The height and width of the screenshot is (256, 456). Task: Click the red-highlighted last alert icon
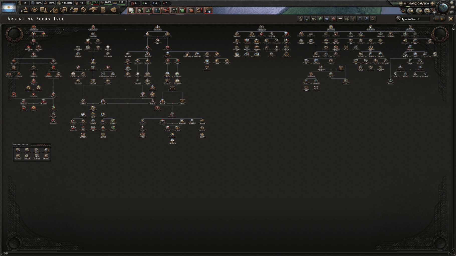pyautogui.click(x=208, y=10)
